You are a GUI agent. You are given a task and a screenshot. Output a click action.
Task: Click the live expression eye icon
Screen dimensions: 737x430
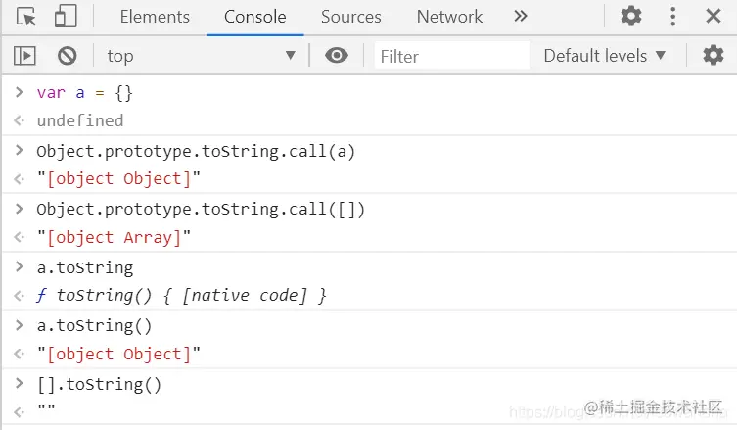(337, 56)
